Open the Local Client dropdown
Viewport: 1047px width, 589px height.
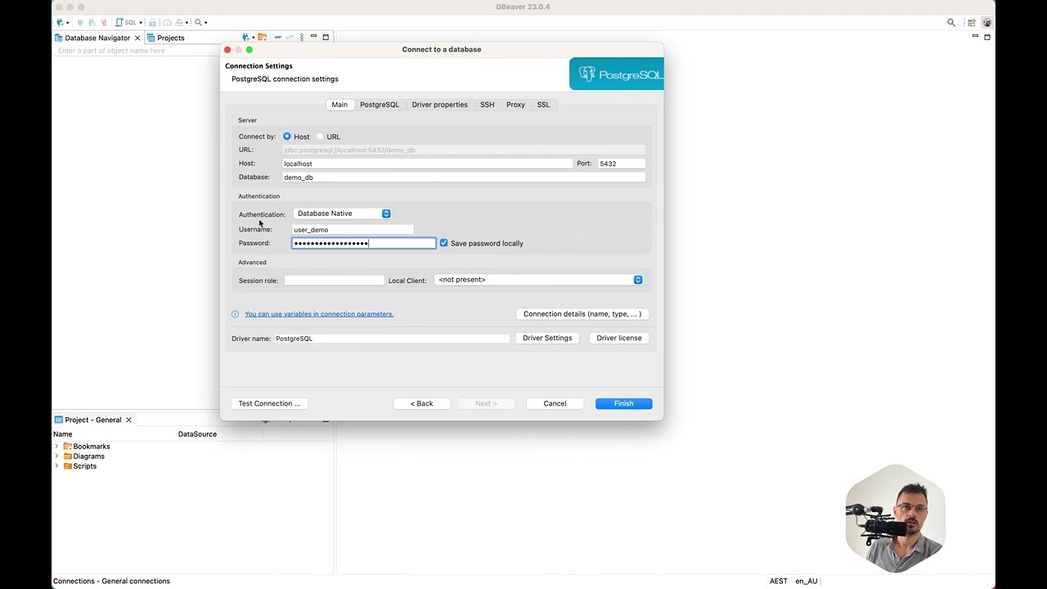538,280
